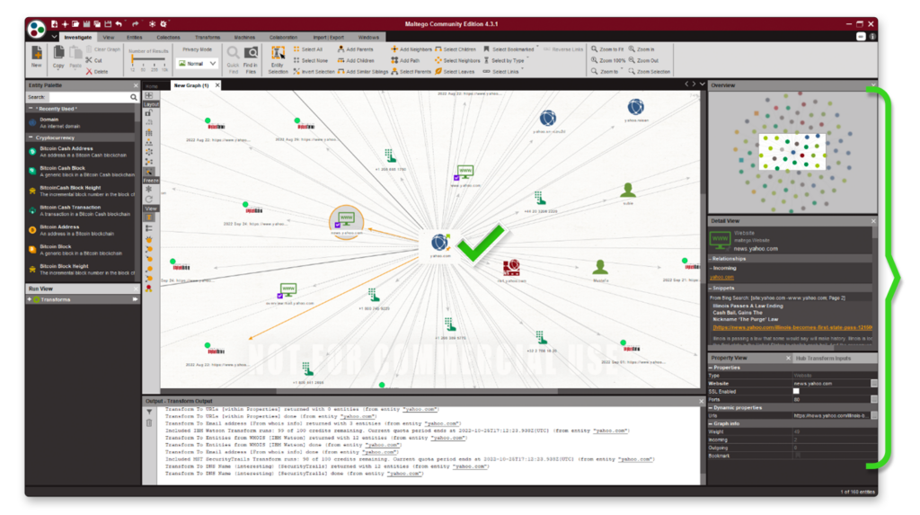This screenshot has width=920, height=515.
Task: Collapse the Cryptocurrency palette group
Action: pos(31,138)
